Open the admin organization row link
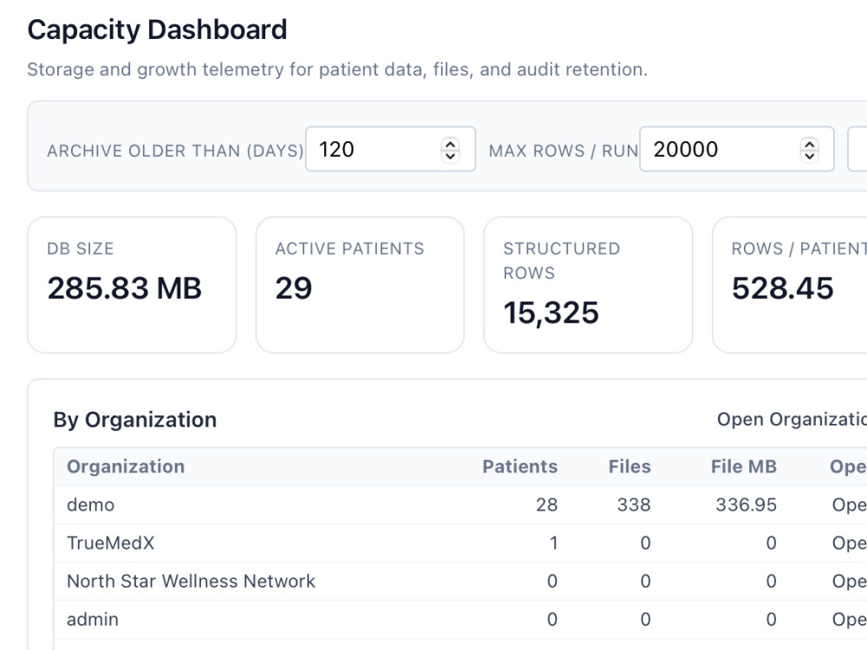Screen dimensions: 867x650 850,619
